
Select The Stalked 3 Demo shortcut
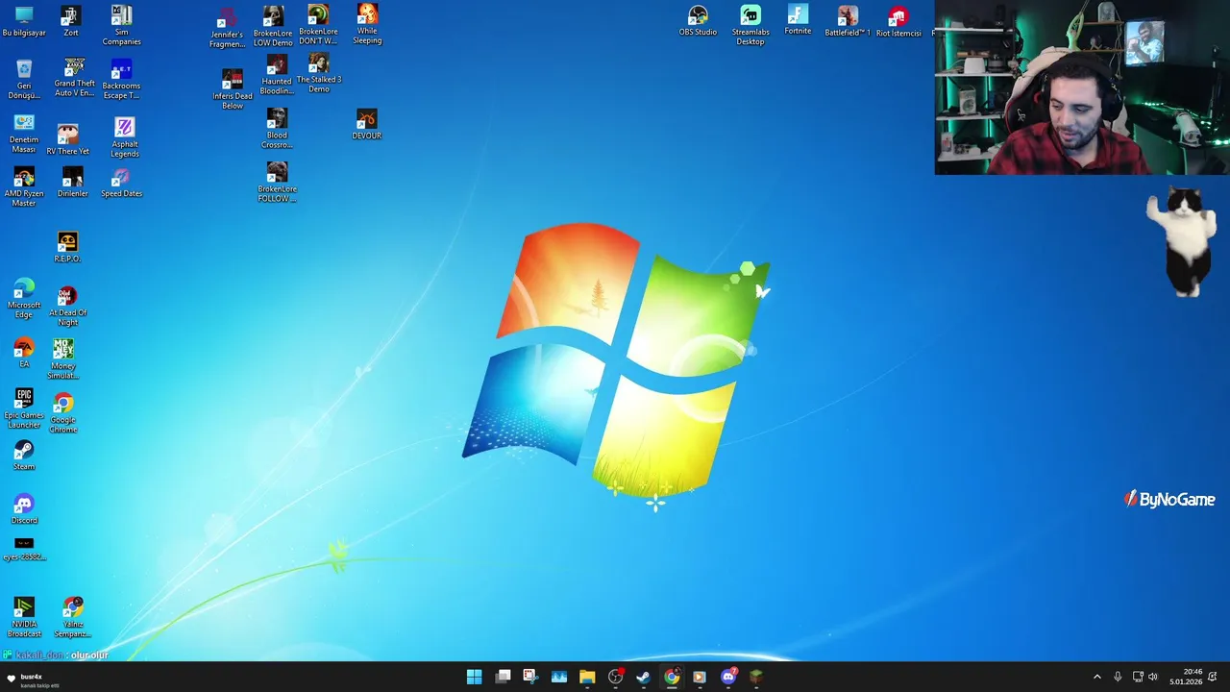coord(319,73)
